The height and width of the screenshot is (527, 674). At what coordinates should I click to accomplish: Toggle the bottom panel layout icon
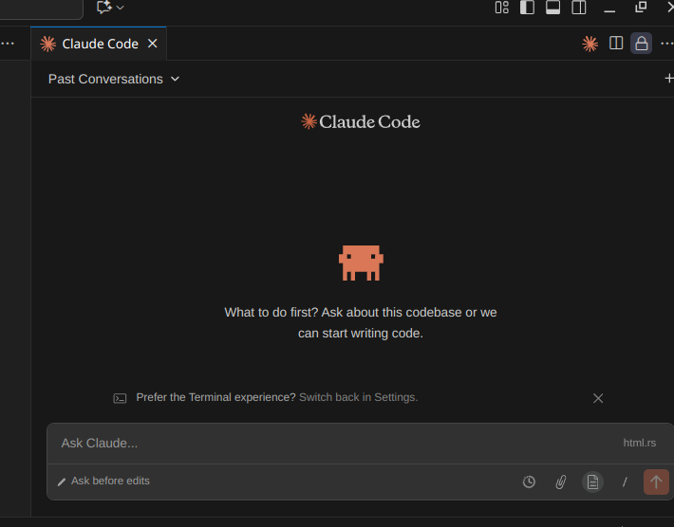[552, 8]
